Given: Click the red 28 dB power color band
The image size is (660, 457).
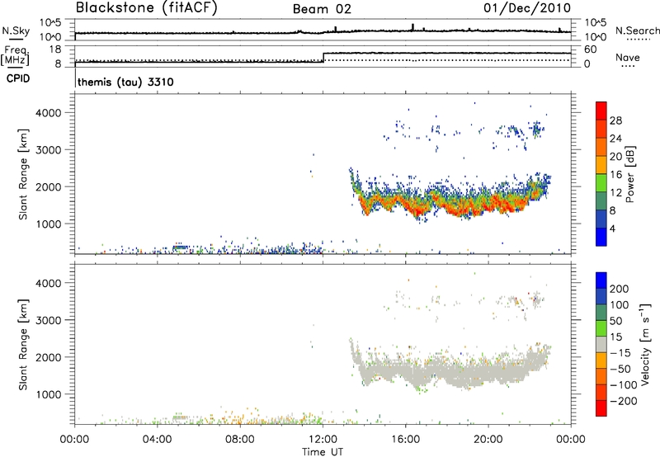Looking at the screenshot, I should tap(601, 111).
